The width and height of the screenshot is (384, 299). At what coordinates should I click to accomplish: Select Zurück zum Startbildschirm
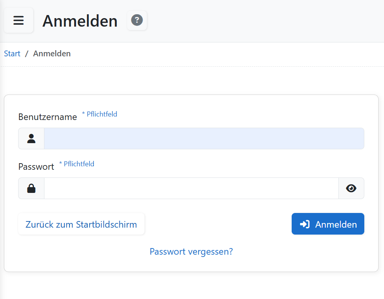tap(81, 224)
